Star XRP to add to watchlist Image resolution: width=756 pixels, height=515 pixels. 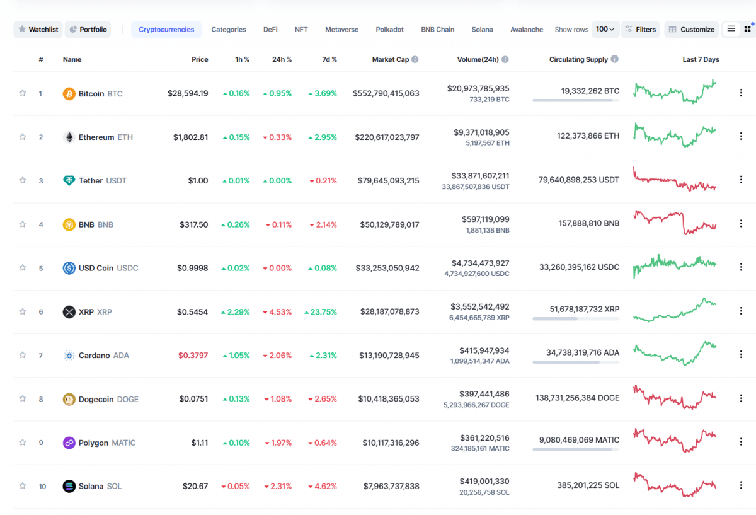23,311
